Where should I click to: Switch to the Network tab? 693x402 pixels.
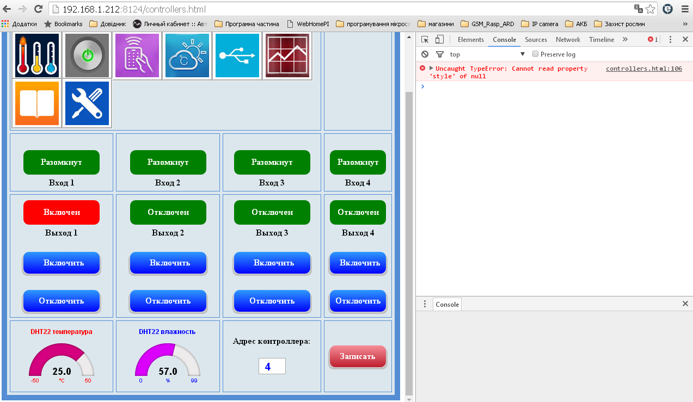[568, 39]
